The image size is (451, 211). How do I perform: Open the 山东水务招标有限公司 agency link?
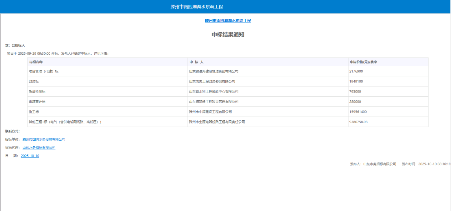point(39,148)
